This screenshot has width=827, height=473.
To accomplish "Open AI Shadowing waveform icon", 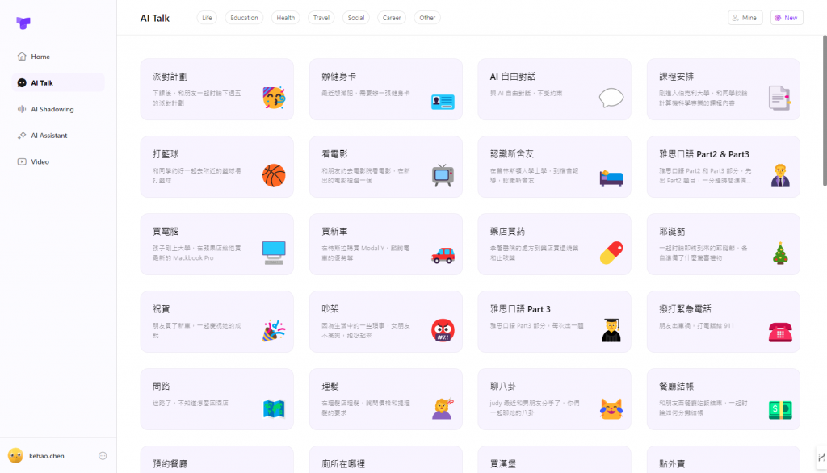I will 22,109.
